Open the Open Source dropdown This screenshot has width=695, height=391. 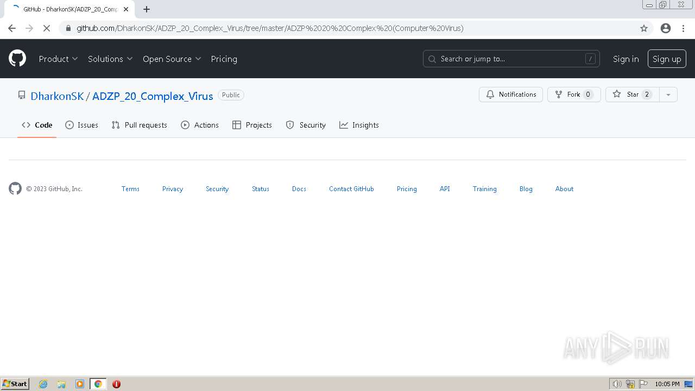tap(172, 59)
